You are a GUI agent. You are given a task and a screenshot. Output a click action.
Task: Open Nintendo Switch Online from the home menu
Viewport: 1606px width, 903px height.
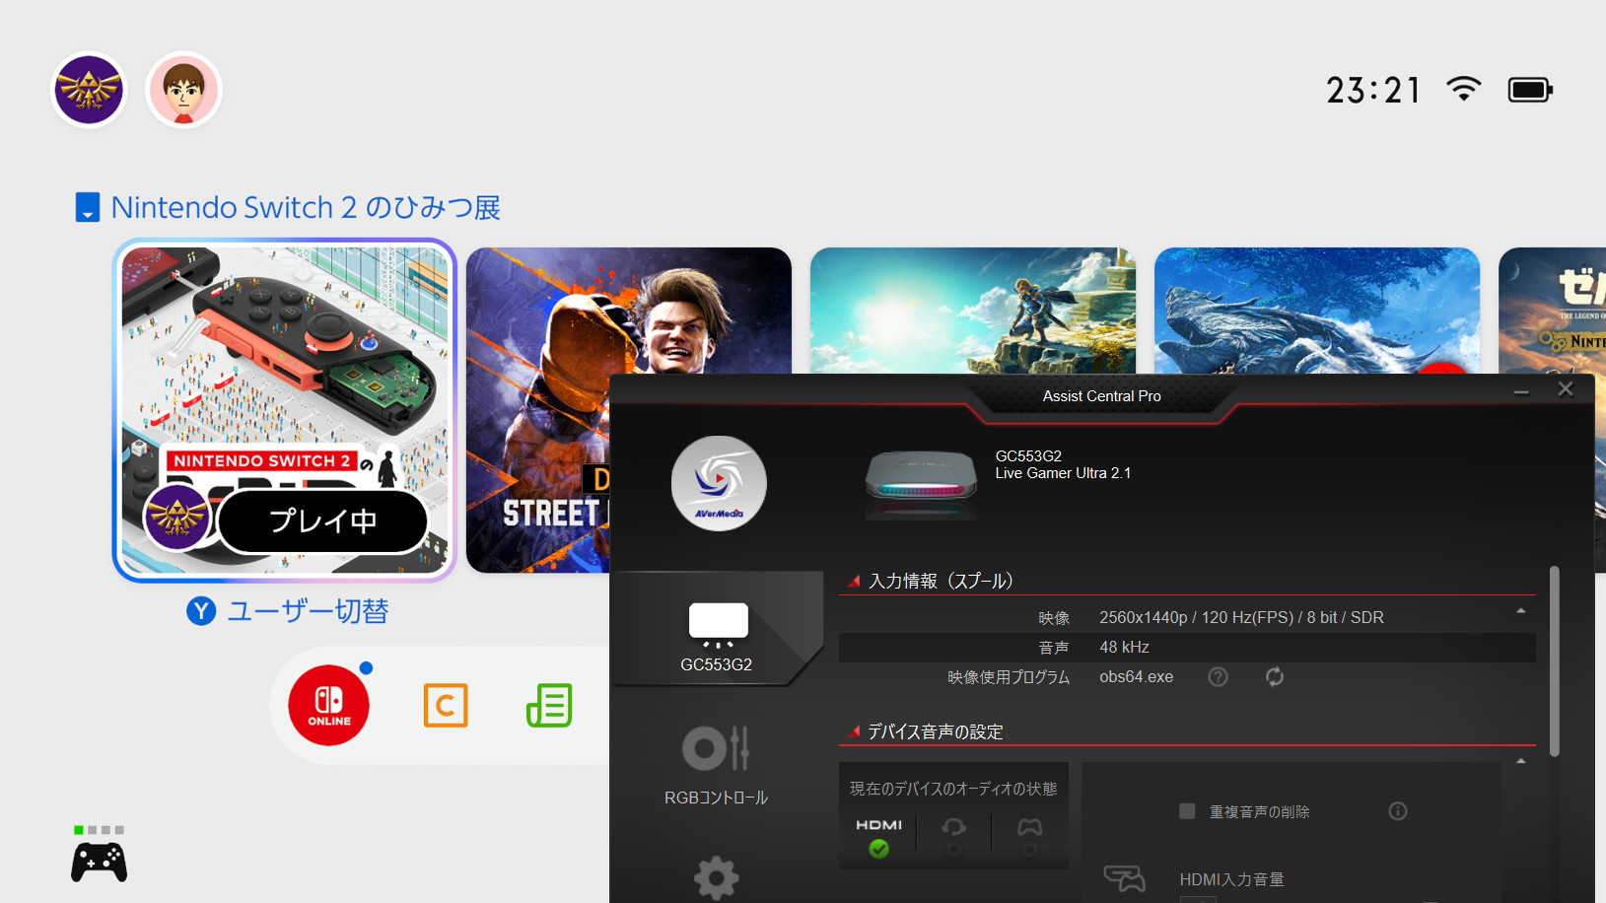click(x=328, y=706)
